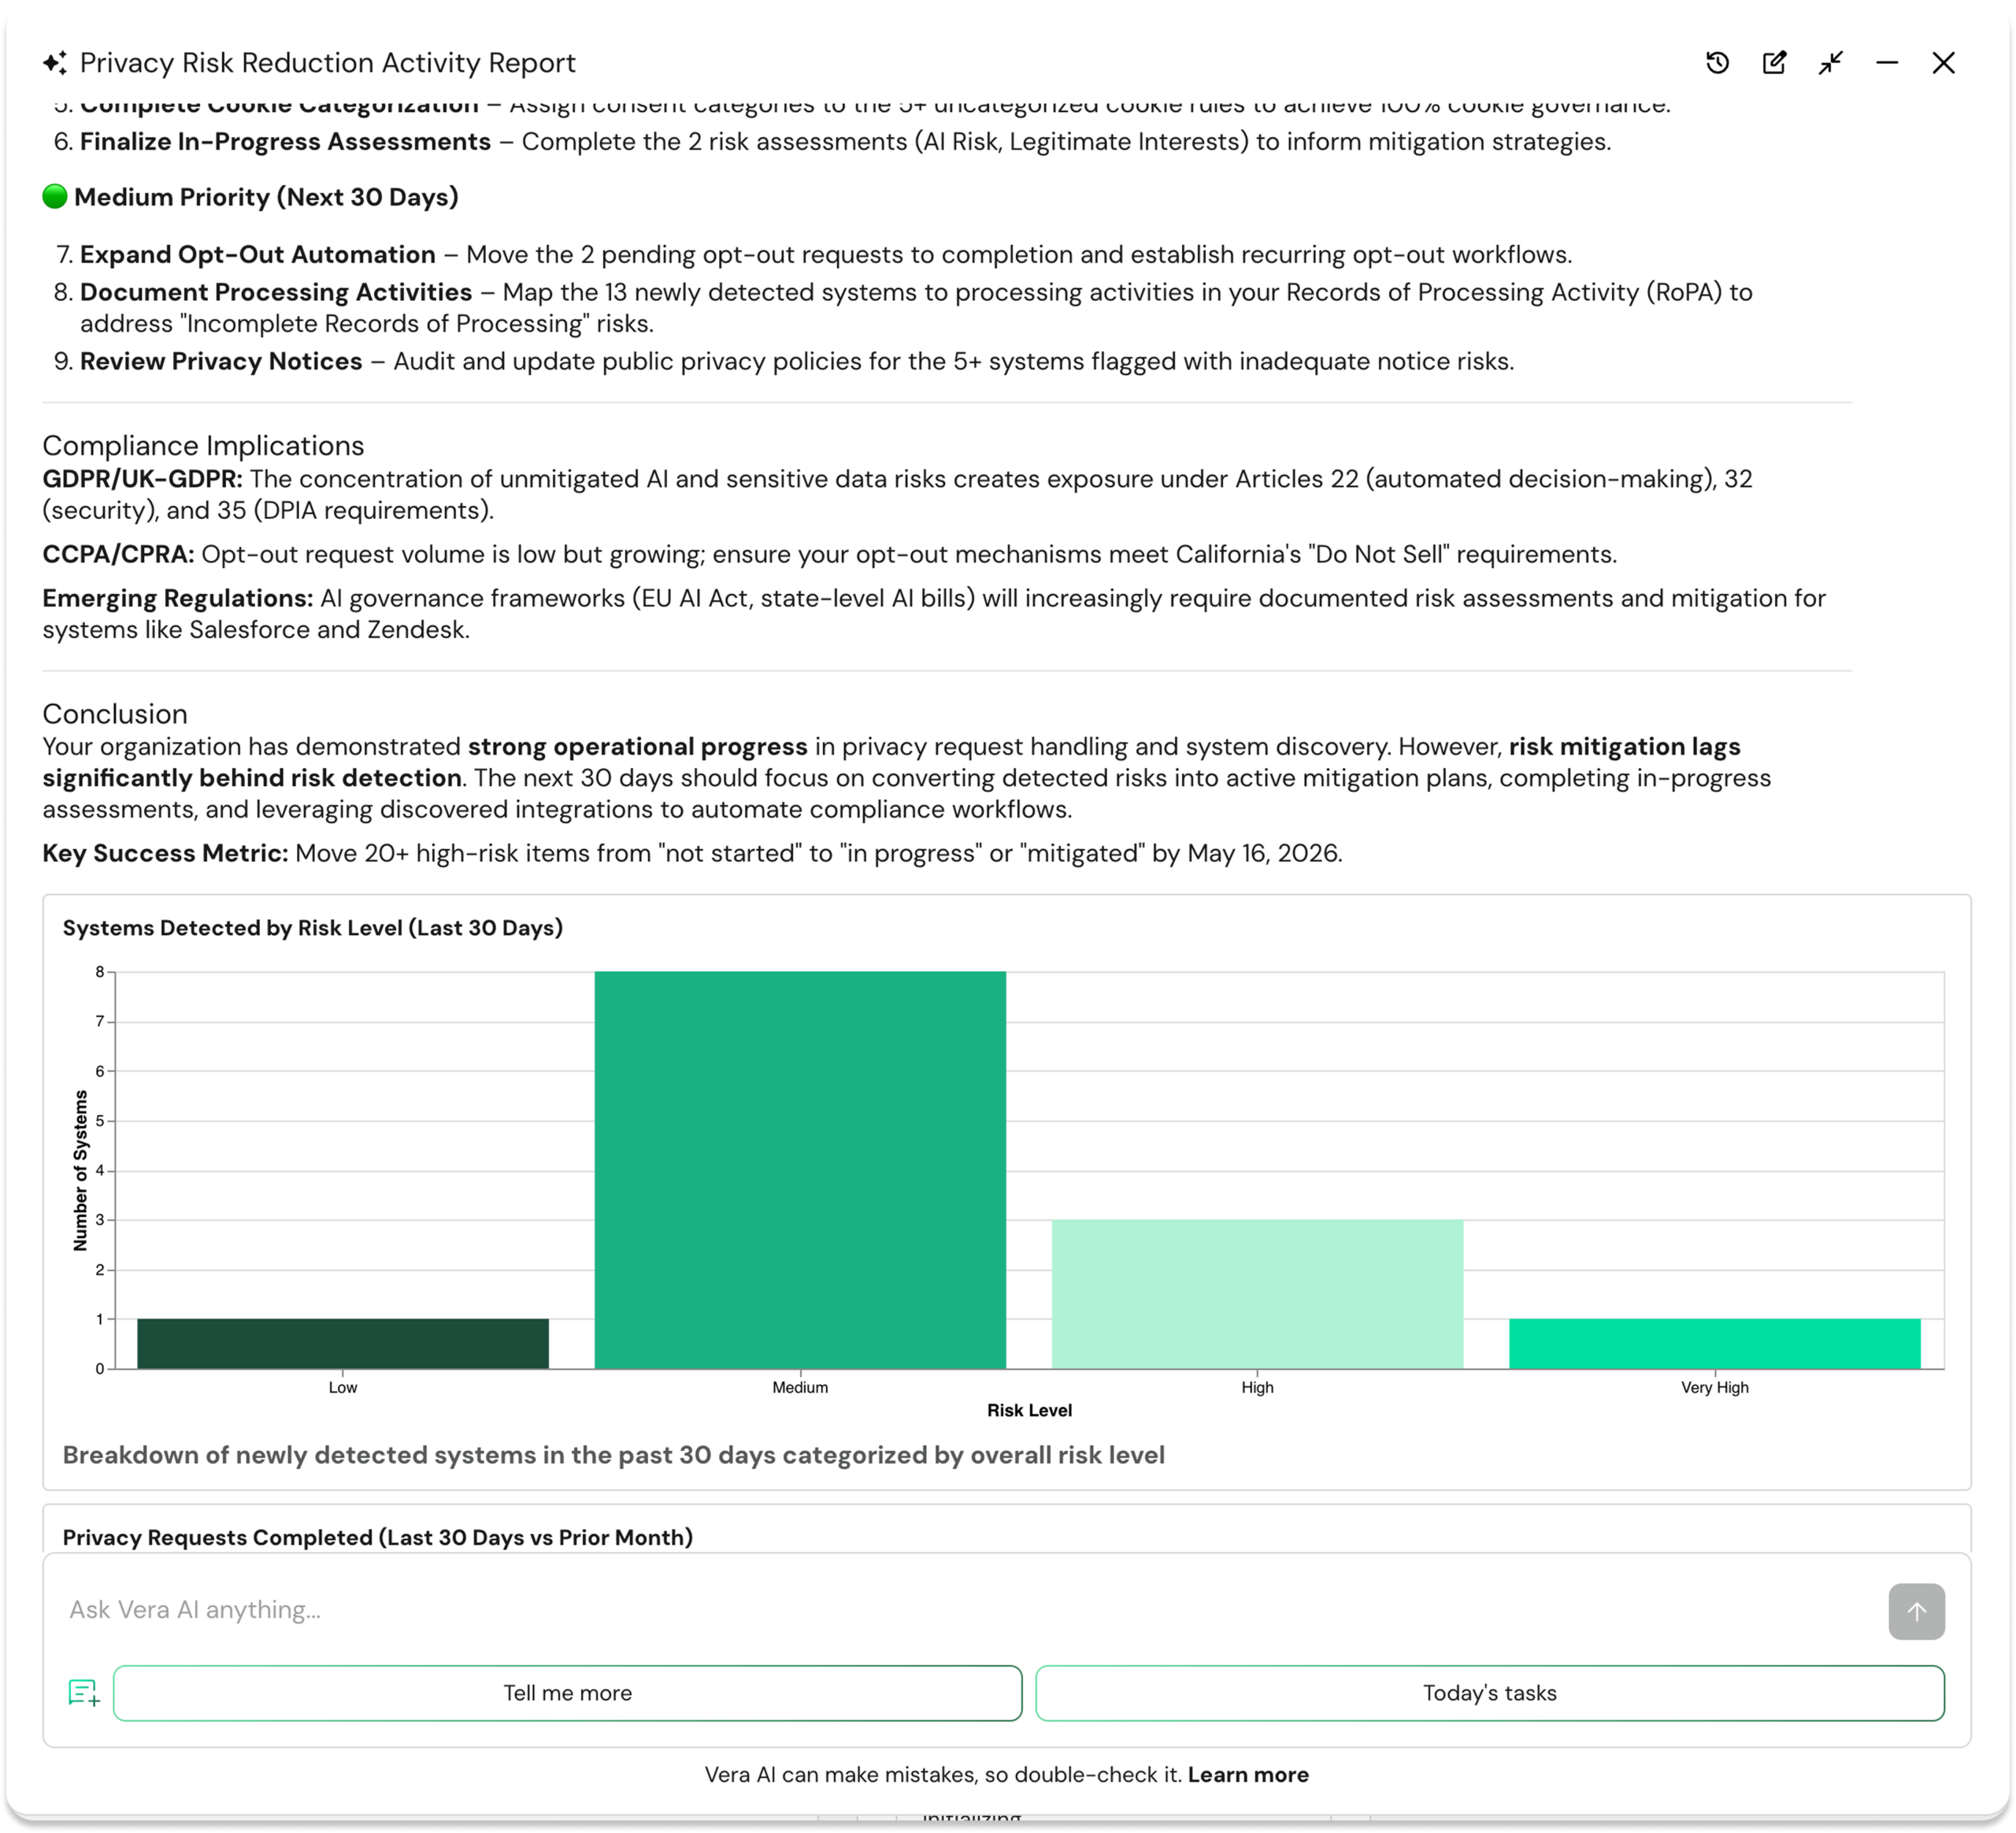Click the green circle beside Medium Priority
The image size is (2016, 1833).
(x=55, y=196)
